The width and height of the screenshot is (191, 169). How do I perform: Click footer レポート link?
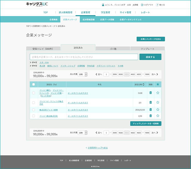point(128,160)
